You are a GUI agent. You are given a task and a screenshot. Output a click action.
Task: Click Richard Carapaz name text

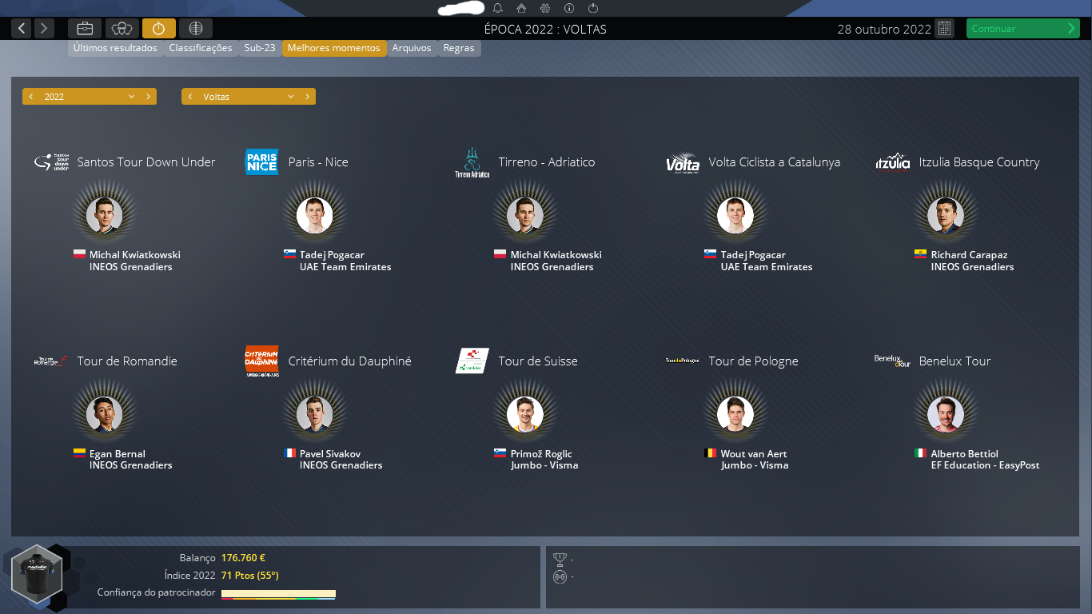click(x=969, y=255)
